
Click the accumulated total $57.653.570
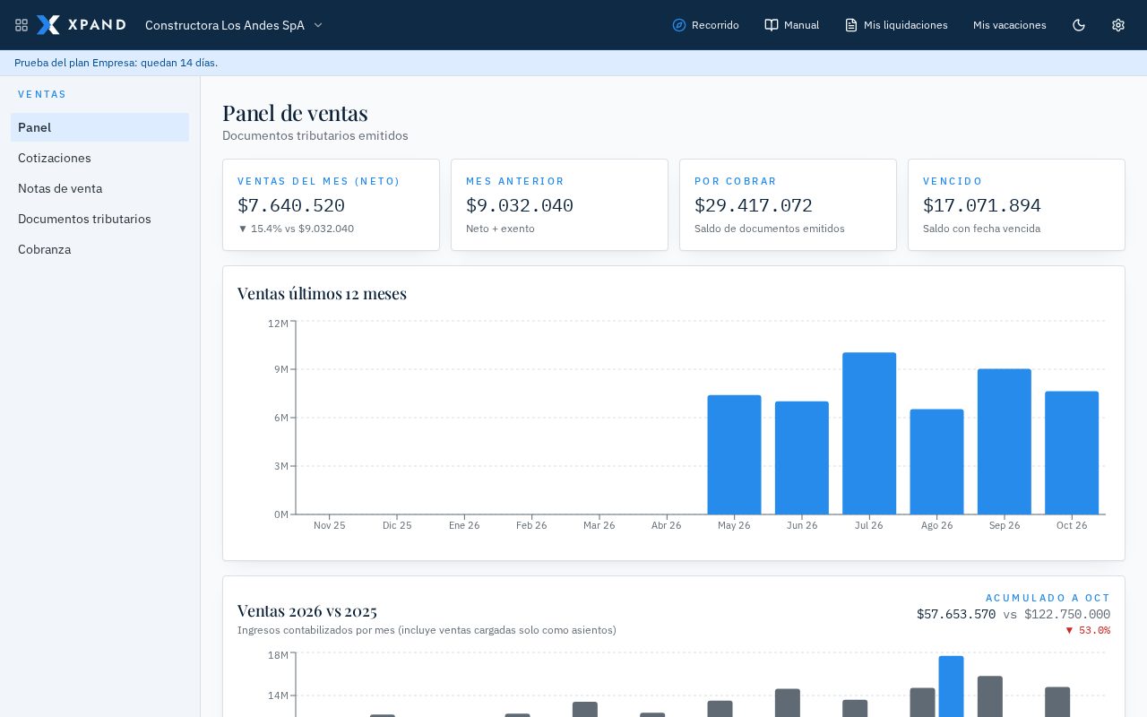(x=956, y=614)
